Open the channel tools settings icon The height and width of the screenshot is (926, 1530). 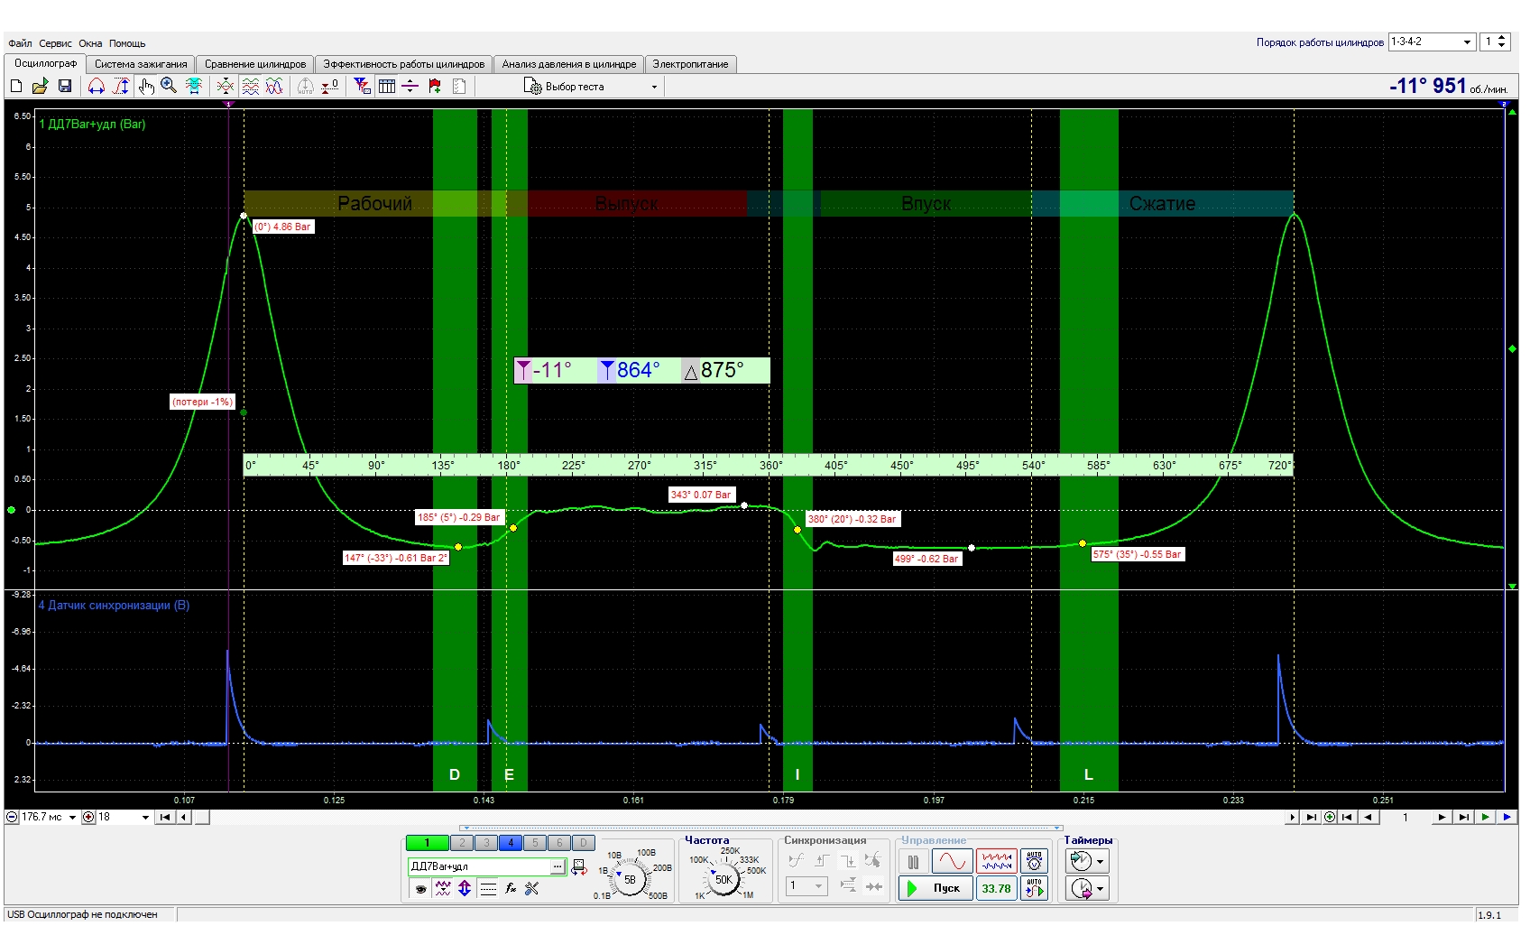pos(532,888)
